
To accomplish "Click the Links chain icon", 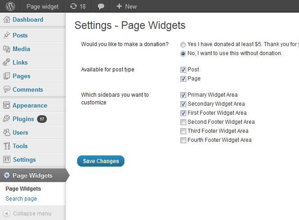I will tap(6, 62).
